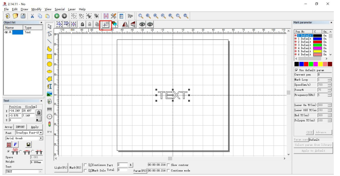
Task: Toggle the Show contour checkbox
Action: [168, 165]
